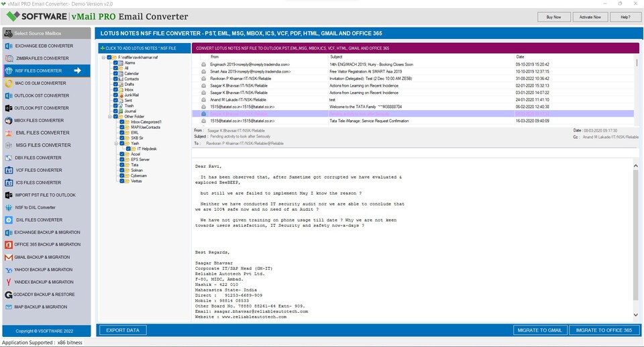The image size is (644, 347).
Task: Click the MSG Files Converter icon
Action: click(9, 145)
